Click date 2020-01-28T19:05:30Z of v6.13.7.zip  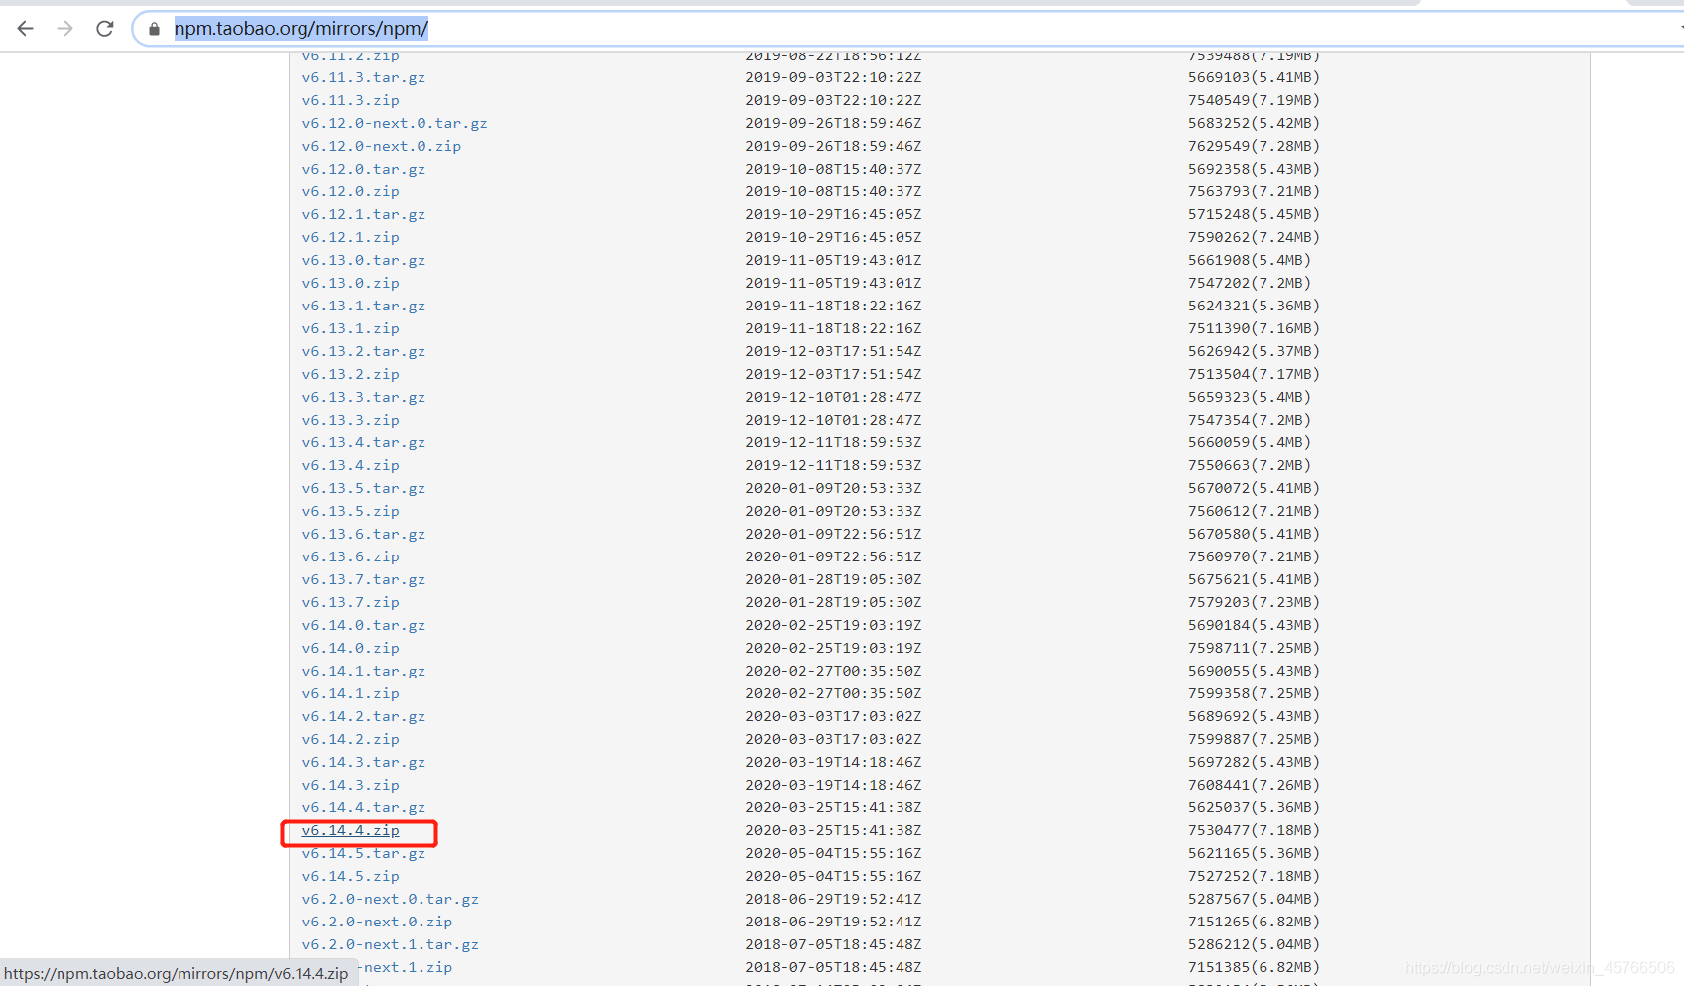(833, 602)
